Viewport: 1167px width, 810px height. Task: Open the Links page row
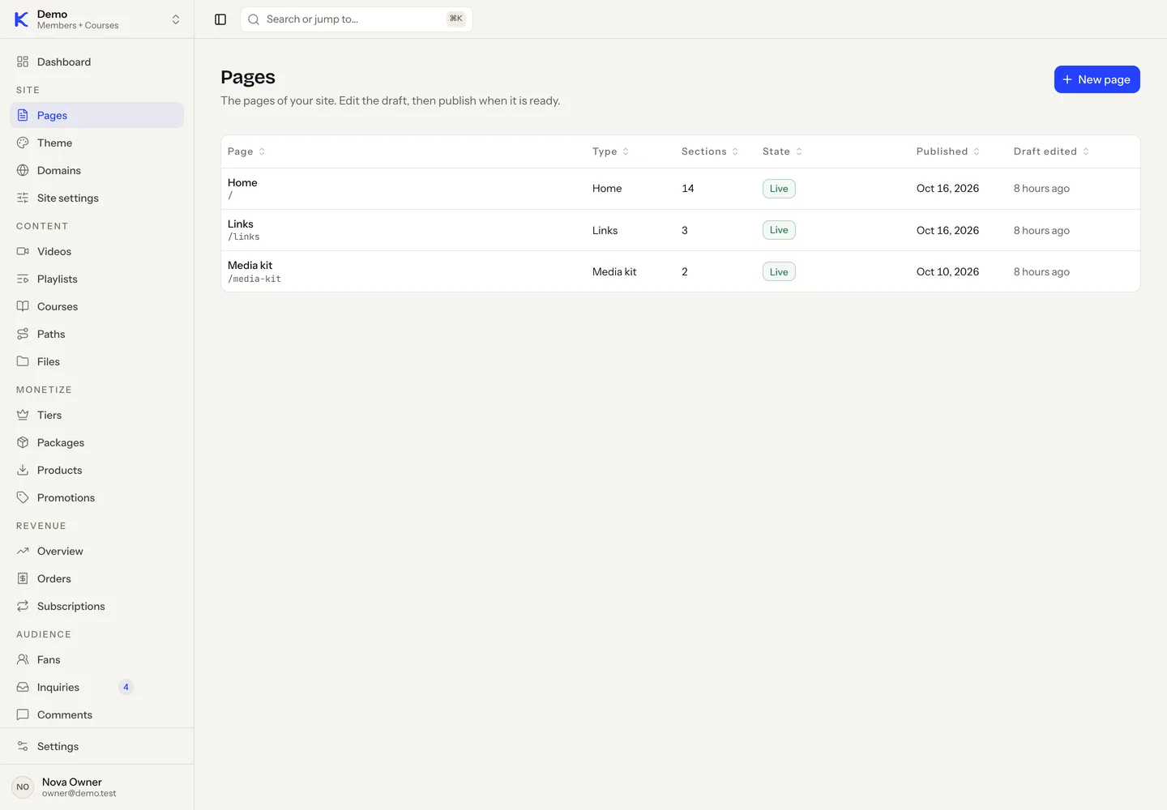[680, 230]
